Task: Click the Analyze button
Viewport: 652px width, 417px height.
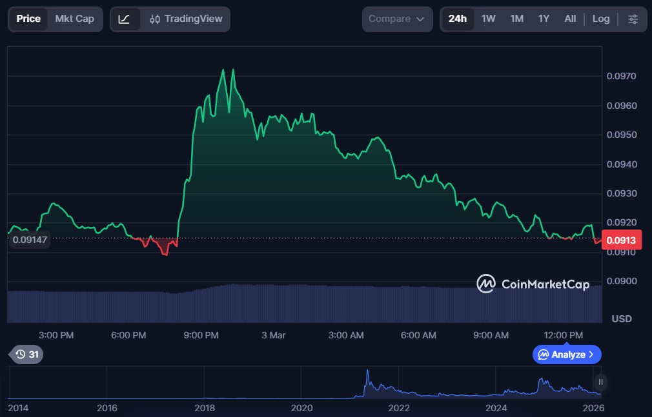Action: click(562, 354)
